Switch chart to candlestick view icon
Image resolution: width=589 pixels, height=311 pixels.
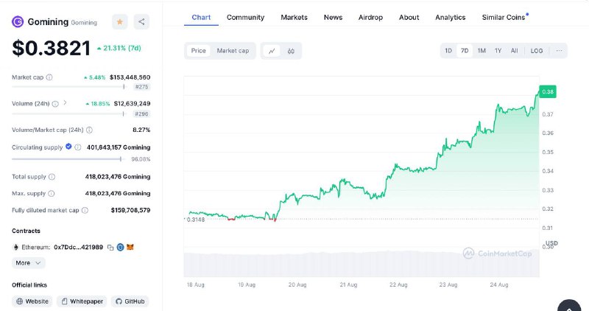pyautogui.click(x=291, y=51)
